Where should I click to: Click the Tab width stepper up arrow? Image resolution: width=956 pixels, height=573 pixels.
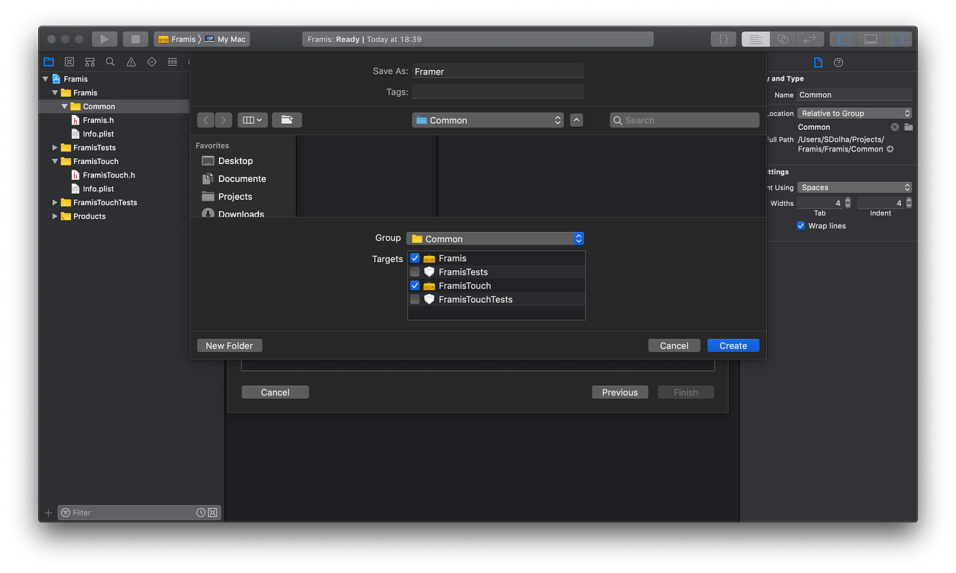[x=847, y=200]
